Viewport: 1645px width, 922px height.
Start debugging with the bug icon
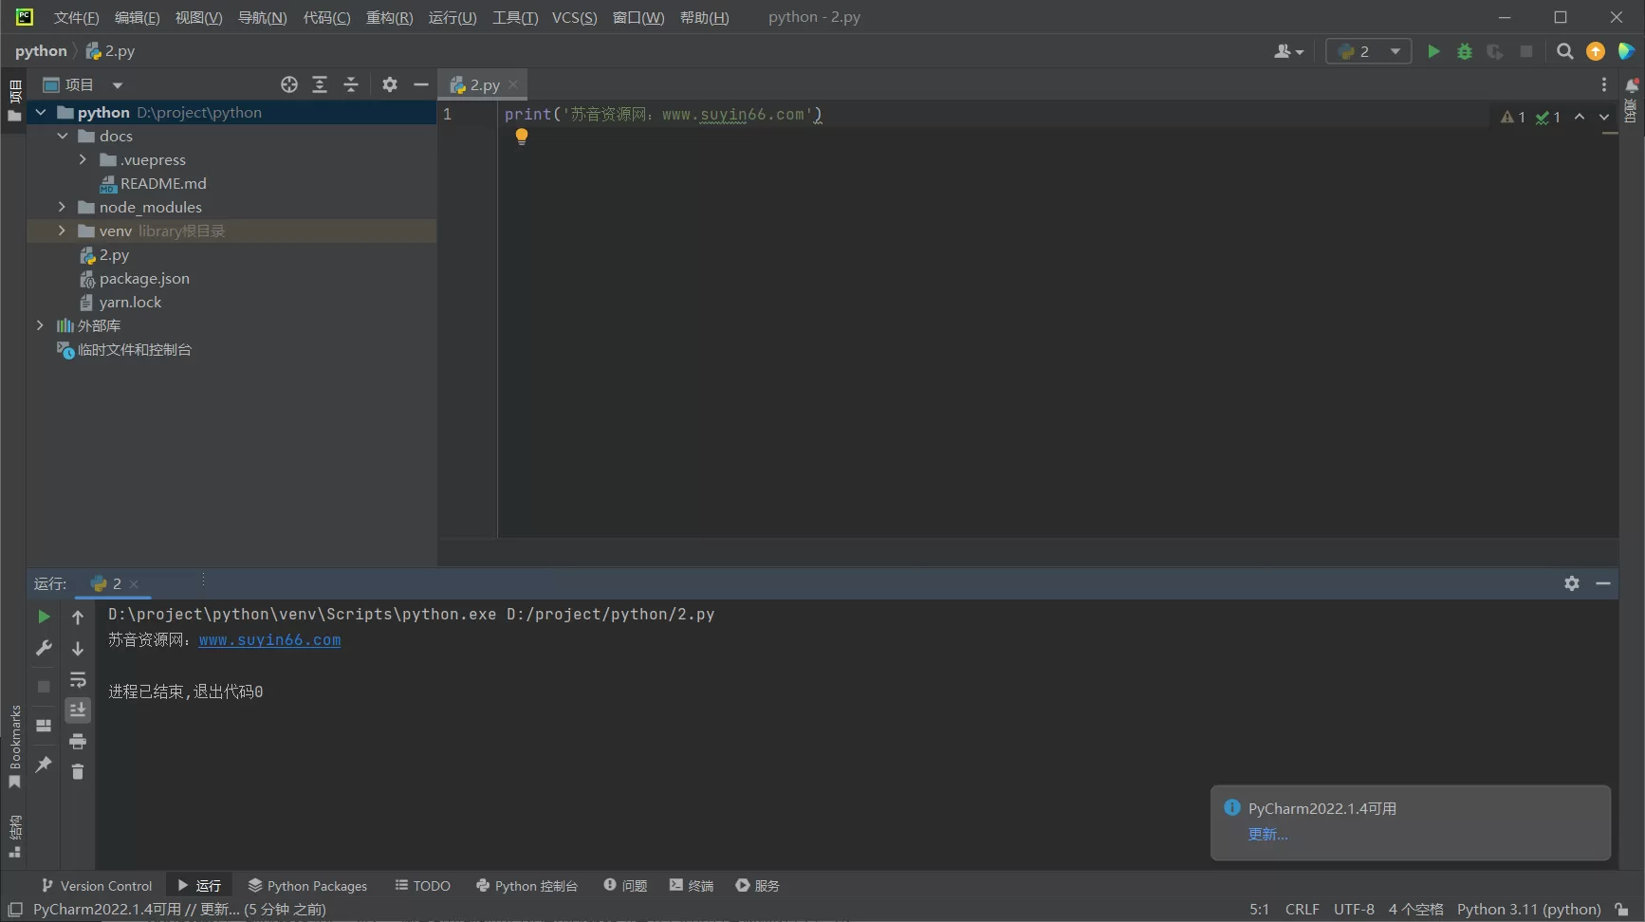[1465, 52]
